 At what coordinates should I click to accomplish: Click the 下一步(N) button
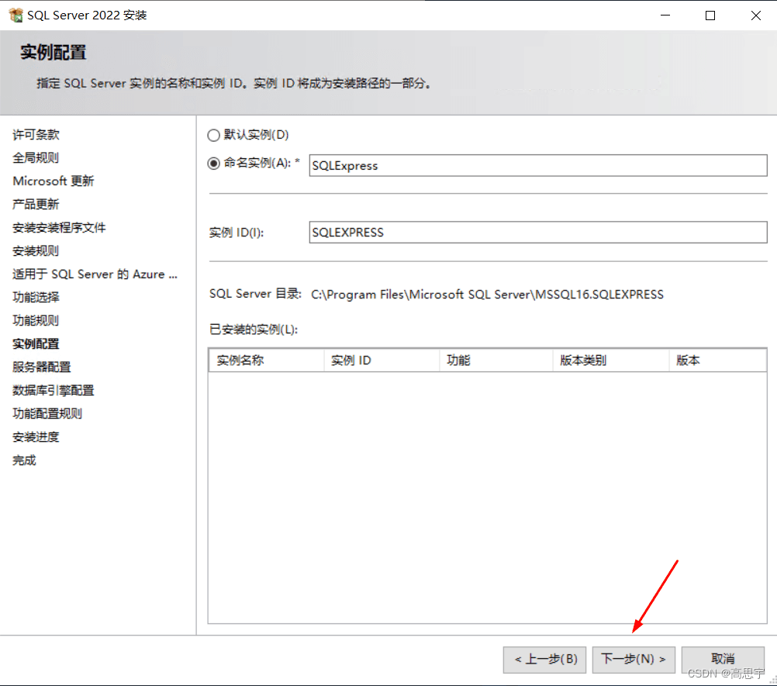(x=634, y=659)
